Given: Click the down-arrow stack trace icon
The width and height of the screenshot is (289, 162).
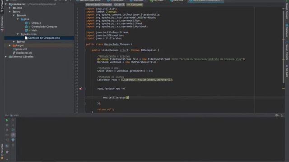Looking at the screenshot, I should [x=13, y=125].
